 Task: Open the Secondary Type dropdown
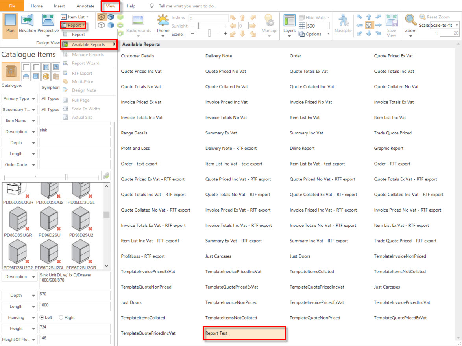coord(19,110)
